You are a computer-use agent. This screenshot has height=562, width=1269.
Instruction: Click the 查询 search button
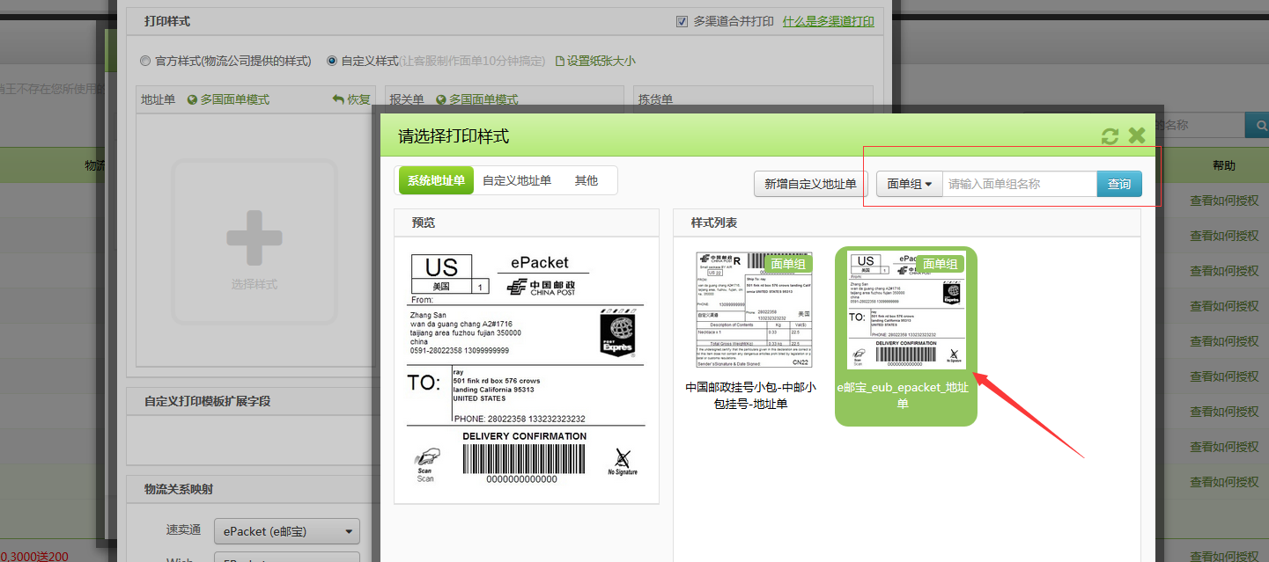(1119, 184)
